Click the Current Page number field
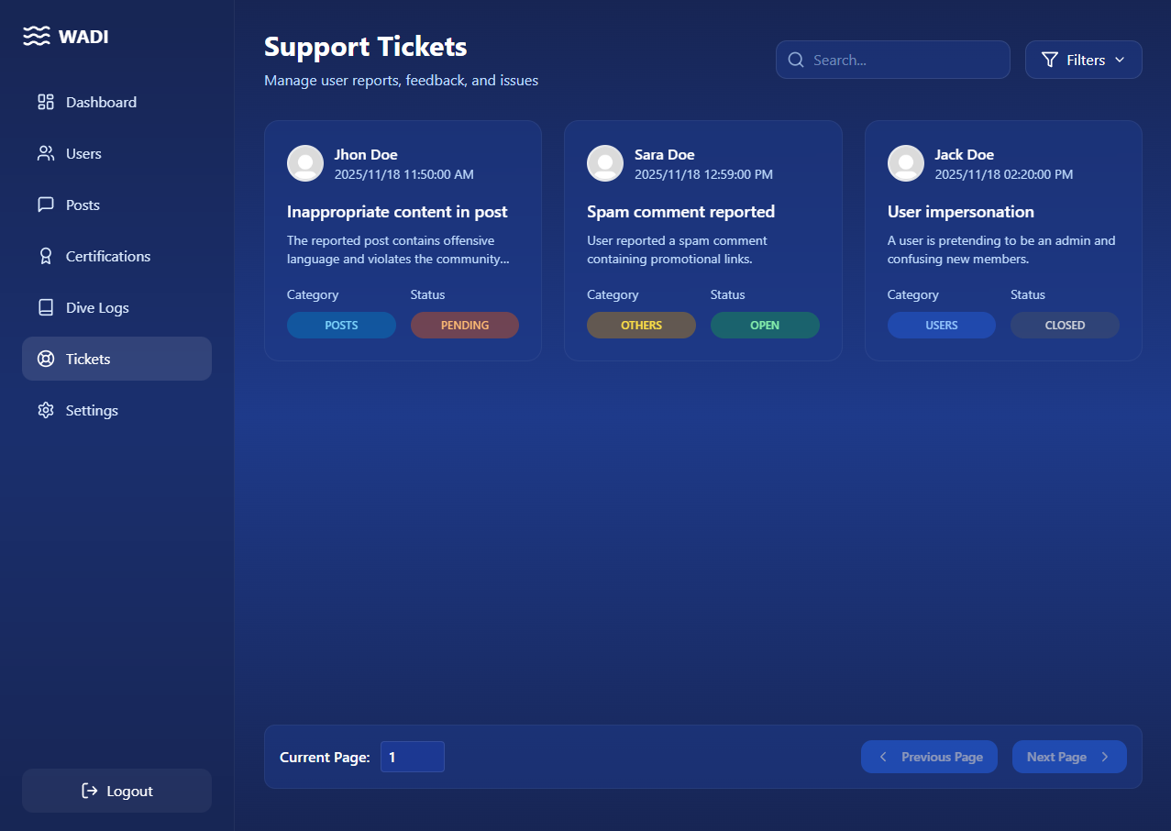 [x=412, y=757]
